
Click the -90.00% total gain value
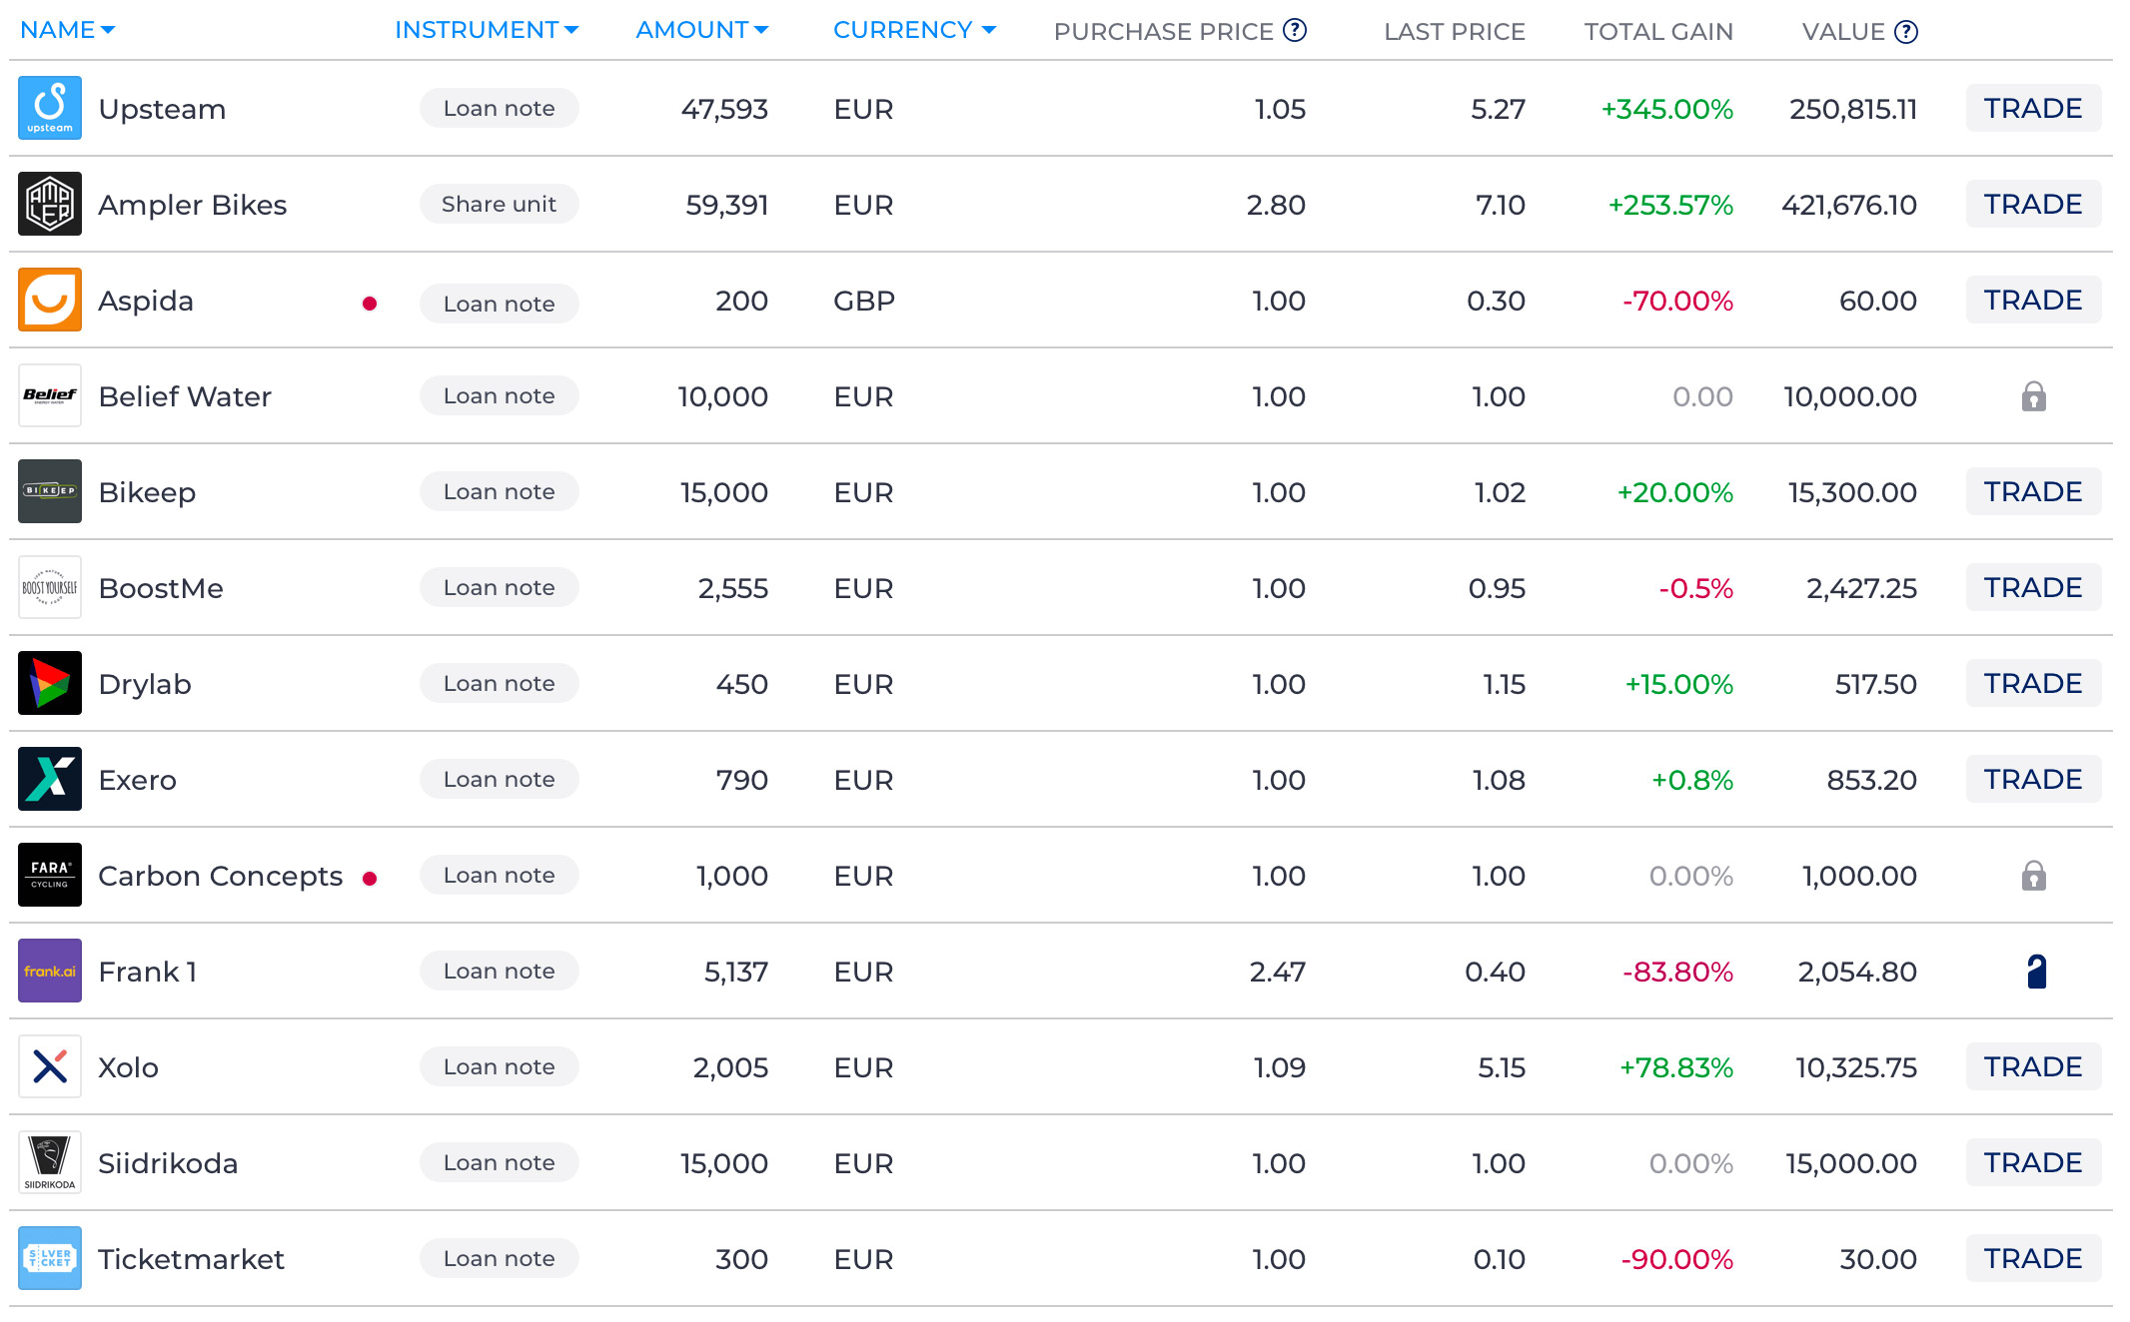click(1676, 1259)
